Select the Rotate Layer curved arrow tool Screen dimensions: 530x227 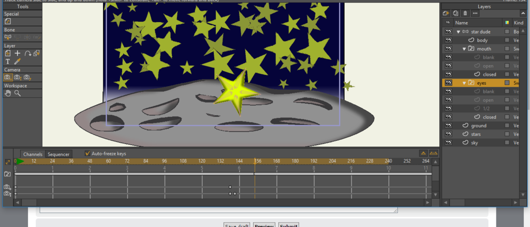(x=28, y=53)
